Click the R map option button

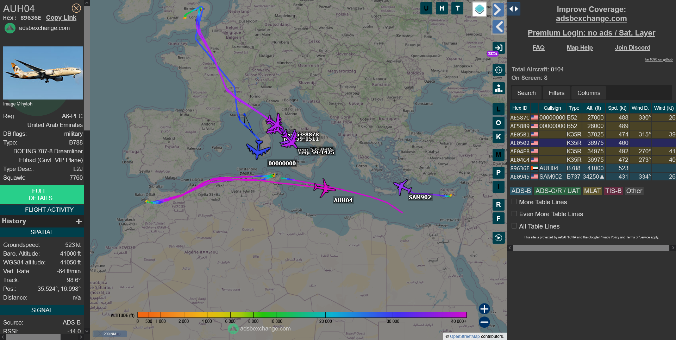[499, 204]
